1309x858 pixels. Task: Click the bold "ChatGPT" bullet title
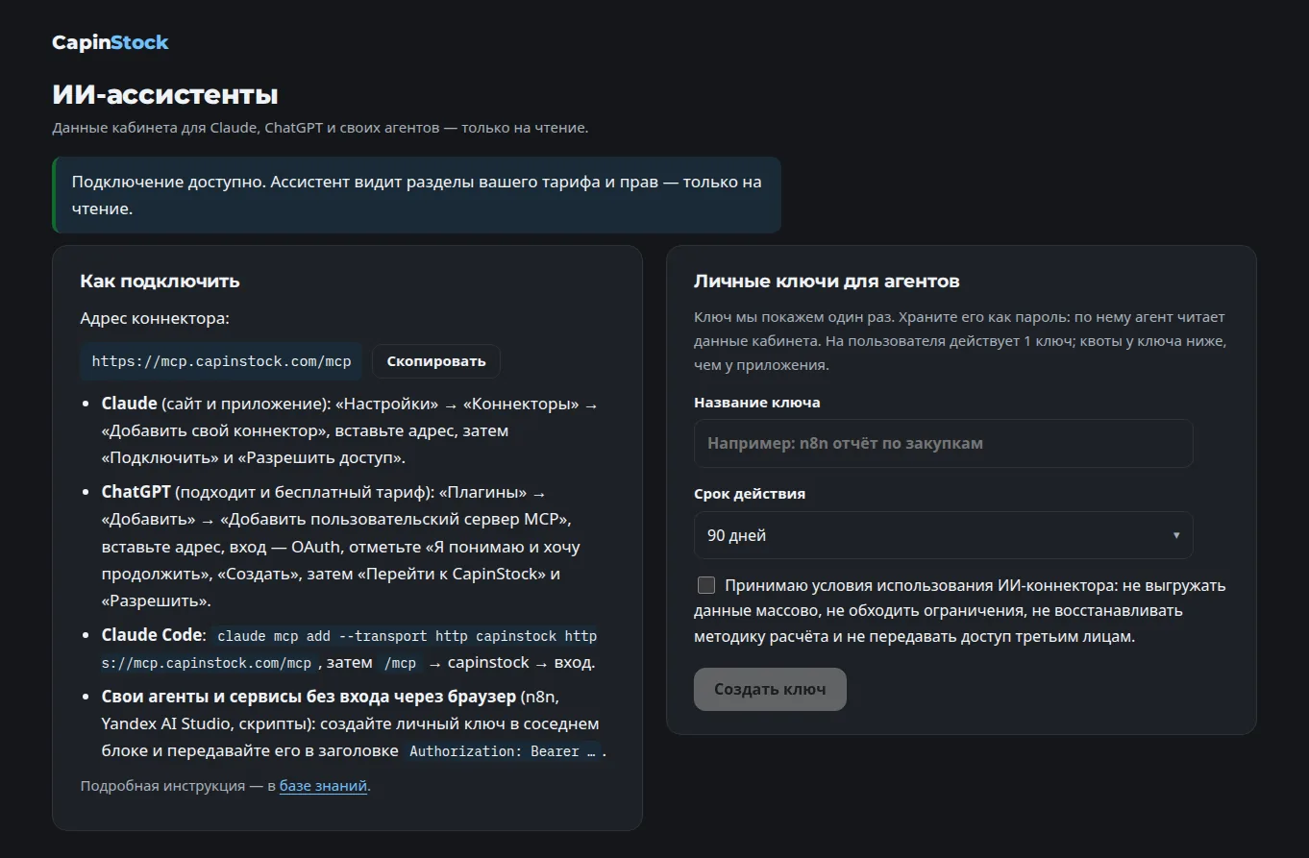click(136, 492)
